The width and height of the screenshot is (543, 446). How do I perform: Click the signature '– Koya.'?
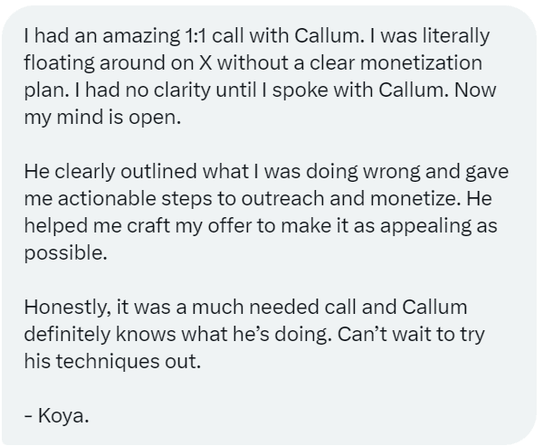tap(57, 416)
